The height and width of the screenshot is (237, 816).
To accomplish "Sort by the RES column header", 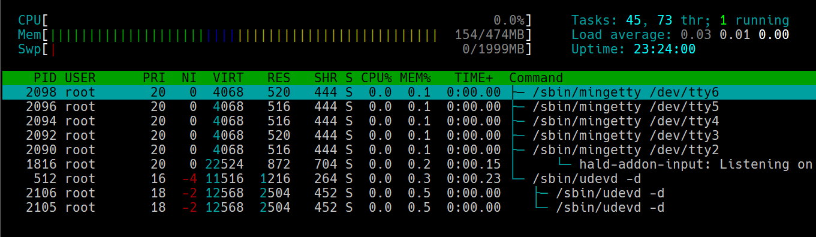I will coord(279,78).
